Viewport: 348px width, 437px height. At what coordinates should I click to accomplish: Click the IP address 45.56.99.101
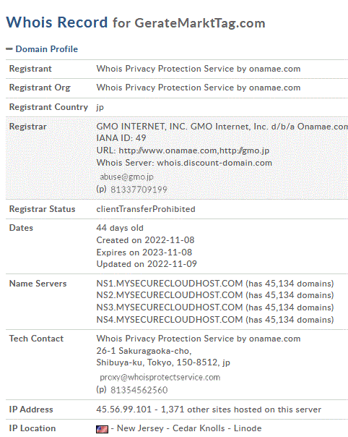click(123, 410)
